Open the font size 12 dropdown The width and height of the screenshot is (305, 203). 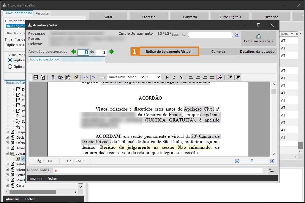point(158,77)
